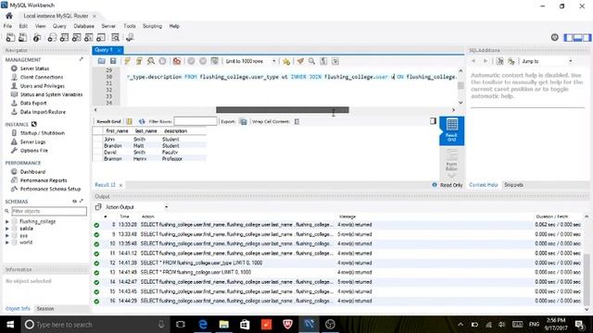Beautify SQL query broom icon
The width and height of the screenshot is (593, 333).
click(300, 61)
